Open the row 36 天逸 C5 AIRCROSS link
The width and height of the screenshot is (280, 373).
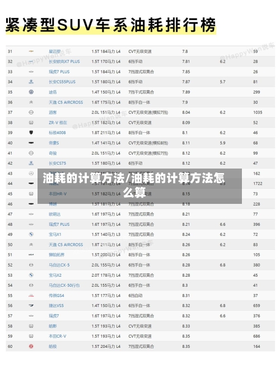pyautogui.click(x=66, y=102)
